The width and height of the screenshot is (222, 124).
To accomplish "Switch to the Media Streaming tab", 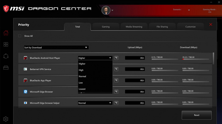I will coord(134,27).
